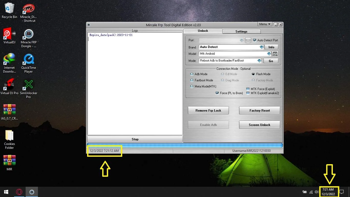
Task: Click the Screen Unlock button
Action: click(x=260, y=125)
